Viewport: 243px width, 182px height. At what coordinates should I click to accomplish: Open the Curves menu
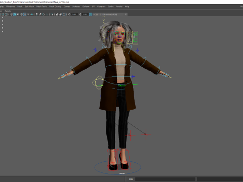(67, 7)
